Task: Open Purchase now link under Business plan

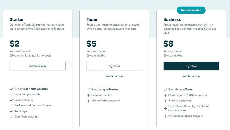Action: 191,76
